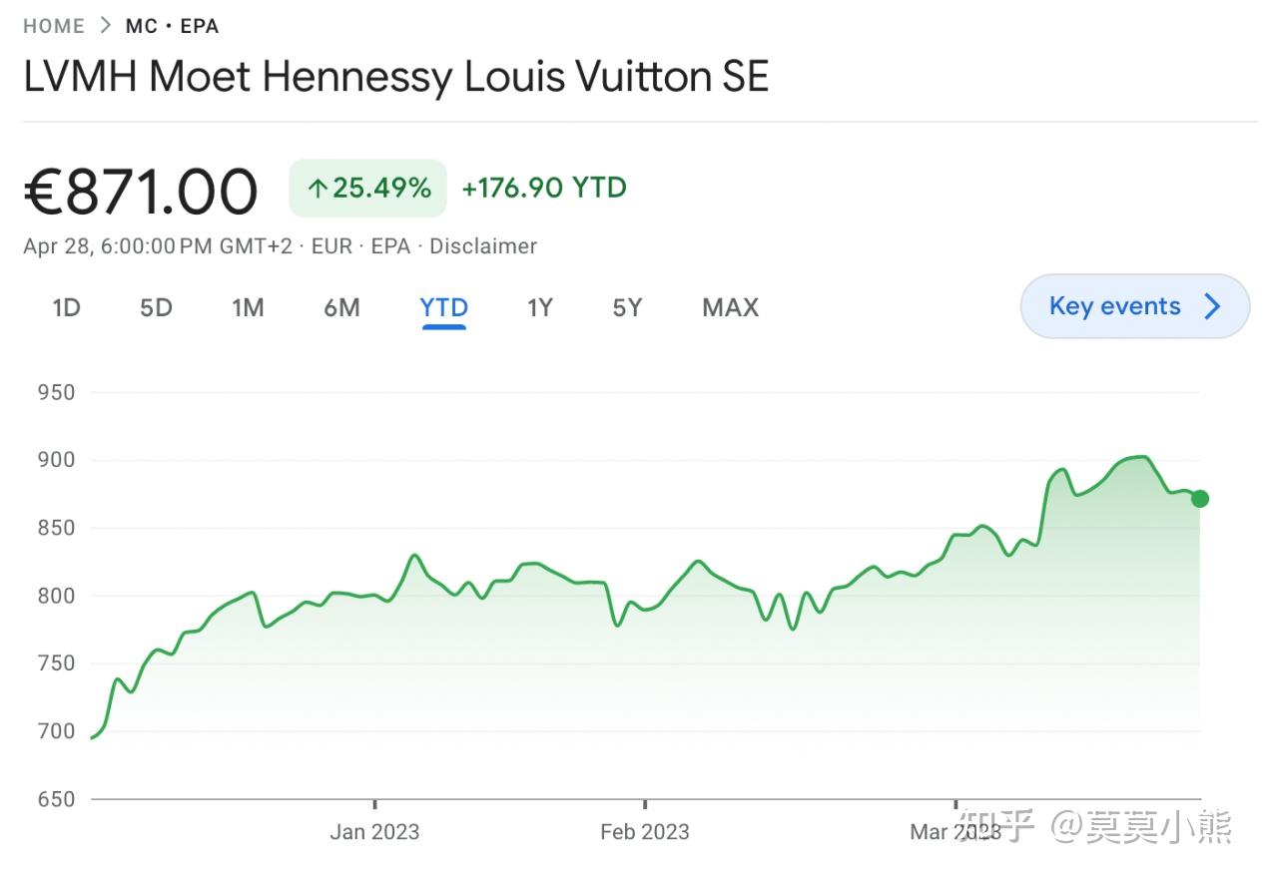
Task: Click the Jan 2023 axis label
Action: [x=375, y=831]
